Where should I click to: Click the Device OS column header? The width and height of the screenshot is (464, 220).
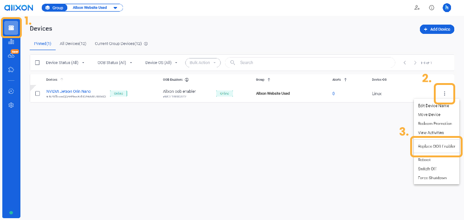coord(379,80)
